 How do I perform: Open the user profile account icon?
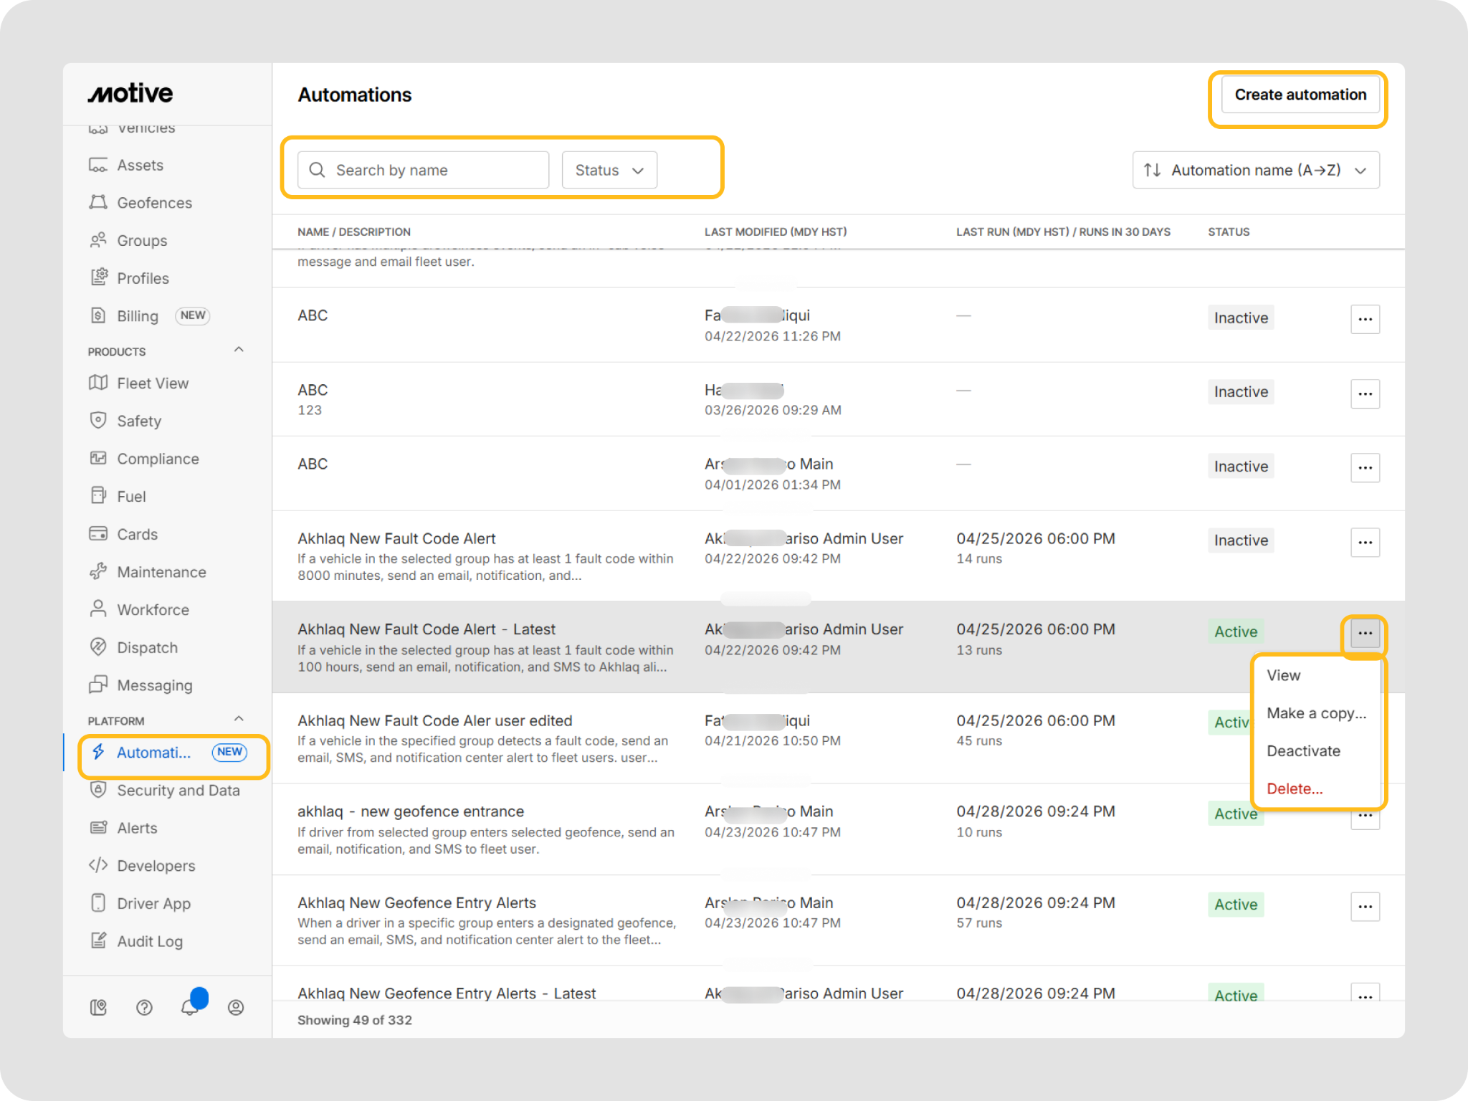click(236, 1008)
